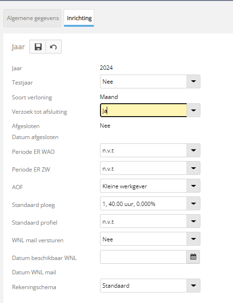Open the Standaard ploeg dropdown arrow

193,203
